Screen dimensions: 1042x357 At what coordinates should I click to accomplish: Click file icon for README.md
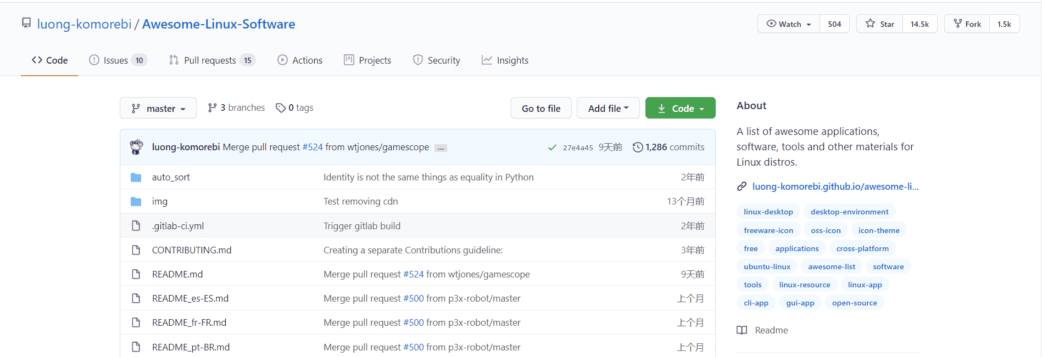[136, 274]
